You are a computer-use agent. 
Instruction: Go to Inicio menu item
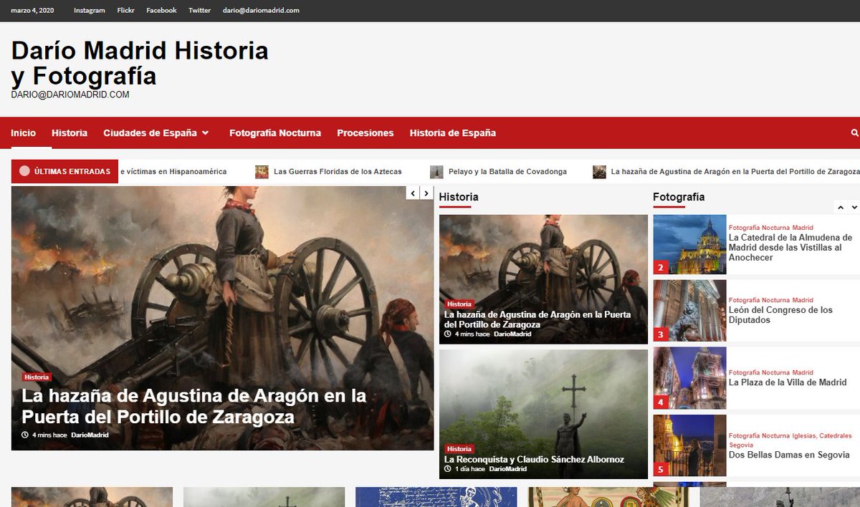tap(23, 133)
